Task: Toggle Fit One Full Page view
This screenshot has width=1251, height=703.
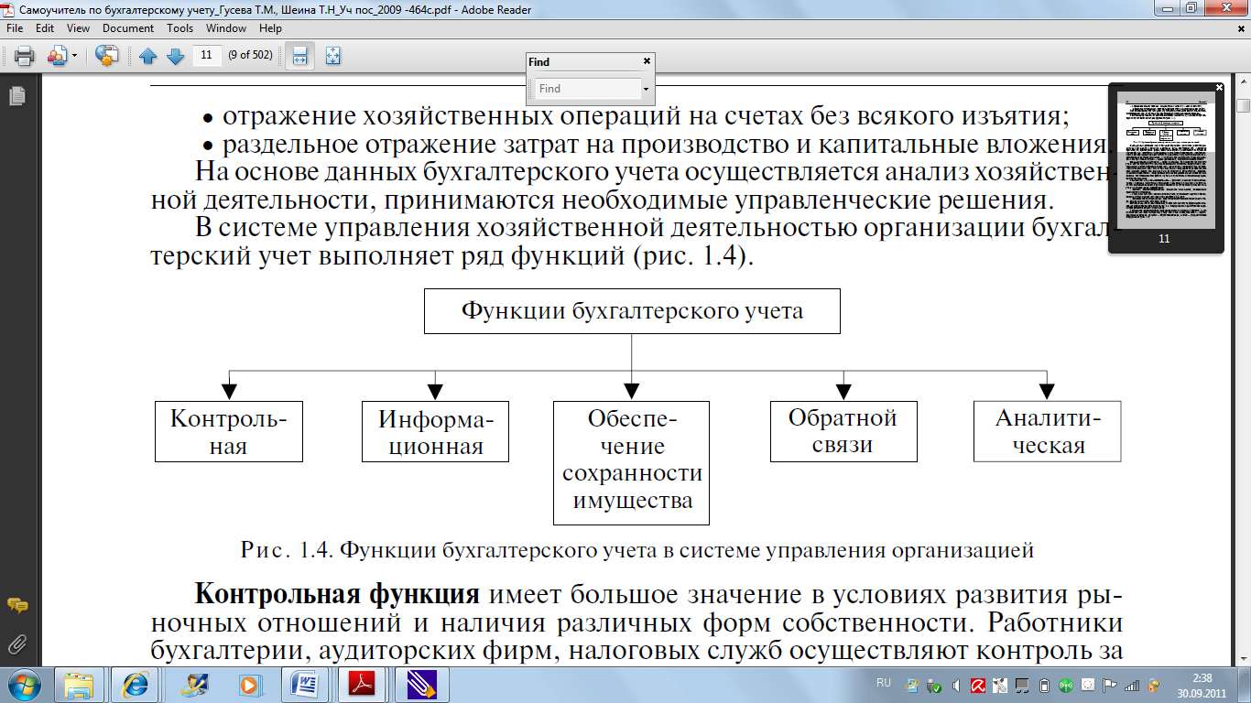Action: 332,56
